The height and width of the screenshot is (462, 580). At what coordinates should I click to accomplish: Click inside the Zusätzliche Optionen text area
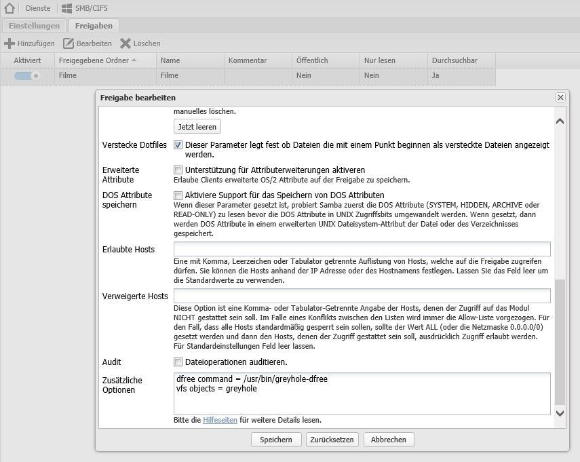362,394
